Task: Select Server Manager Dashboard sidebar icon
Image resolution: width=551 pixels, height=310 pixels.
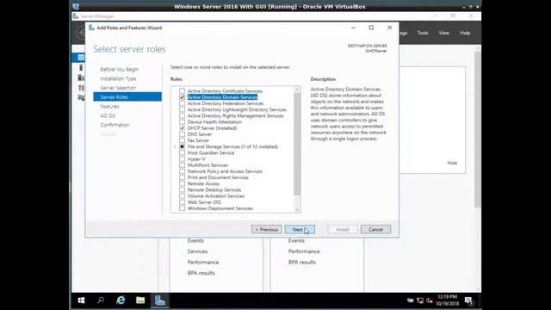Action: tap(81, 58)
